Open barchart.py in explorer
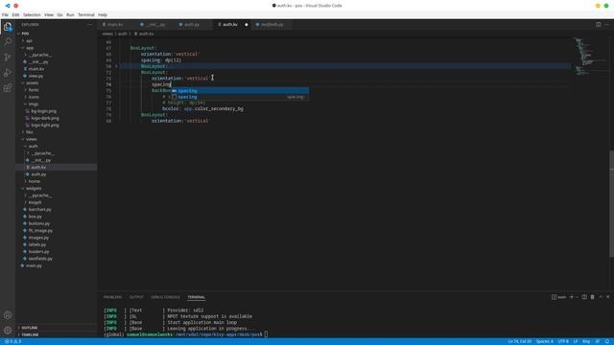 40,210
